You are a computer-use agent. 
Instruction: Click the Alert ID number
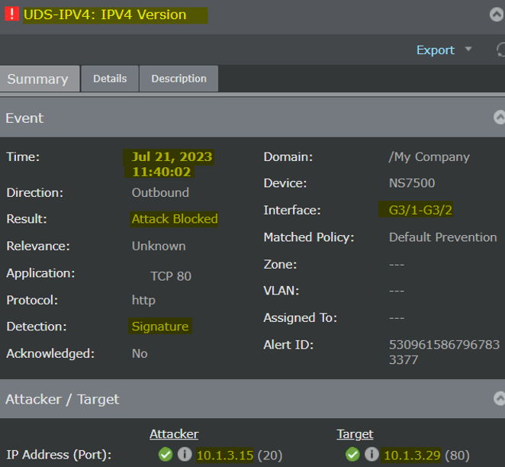(x=444, y=352)
